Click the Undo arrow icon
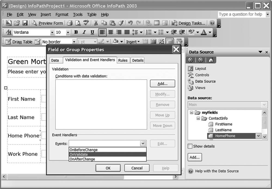The width and height of the screenshot is (272, 189). click(130, 23)
